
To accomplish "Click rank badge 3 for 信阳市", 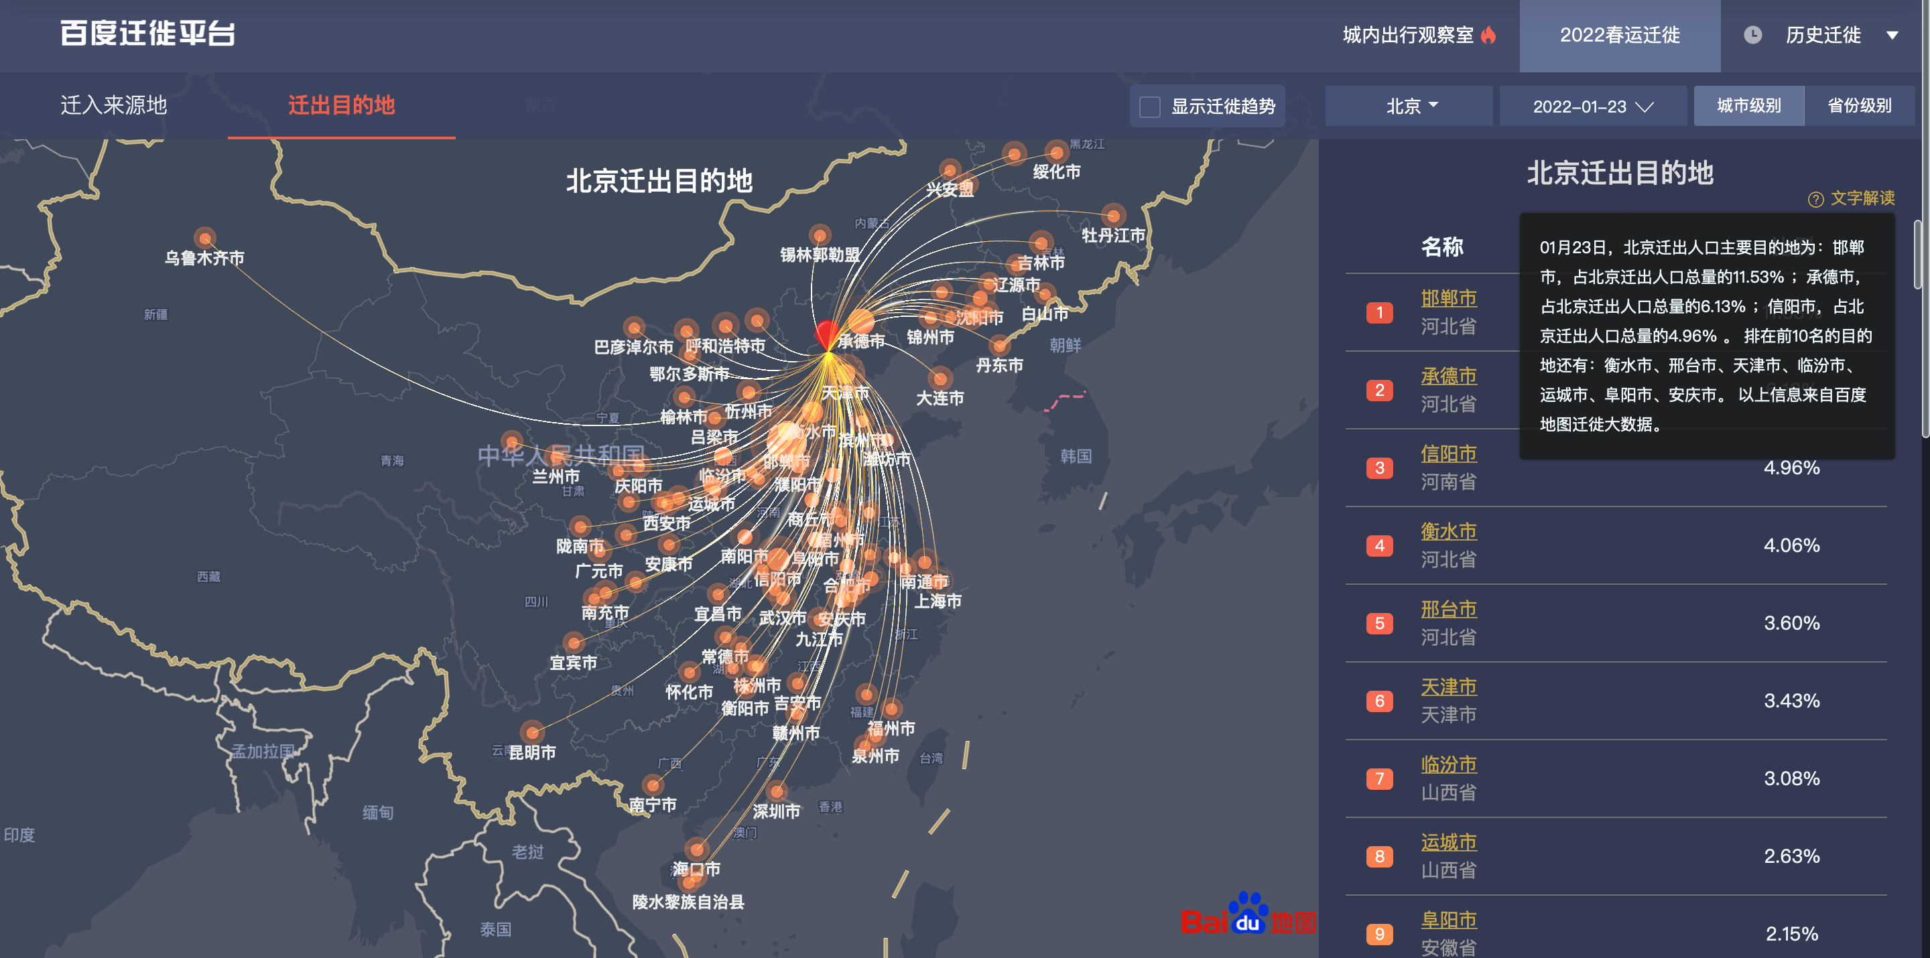I will click(x=1379, y=468).
